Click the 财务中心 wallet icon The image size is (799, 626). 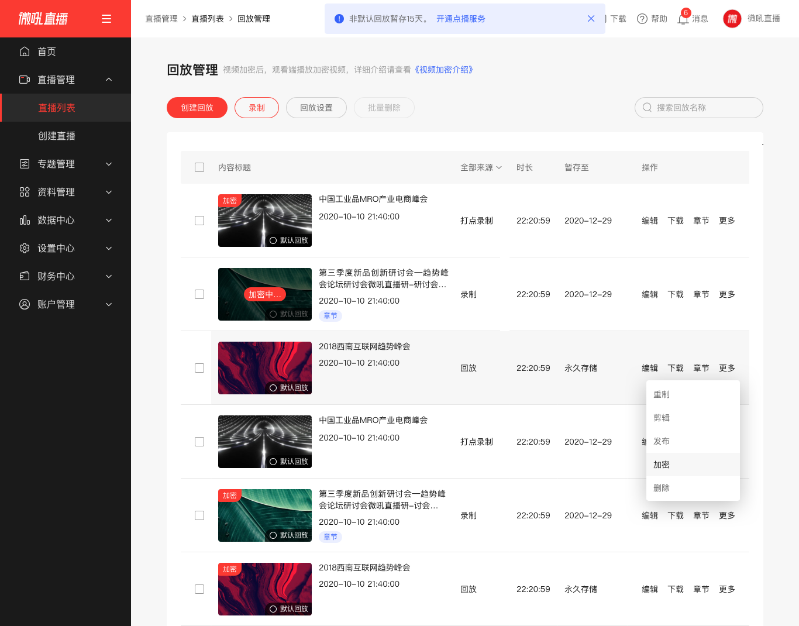pos(25,276)
